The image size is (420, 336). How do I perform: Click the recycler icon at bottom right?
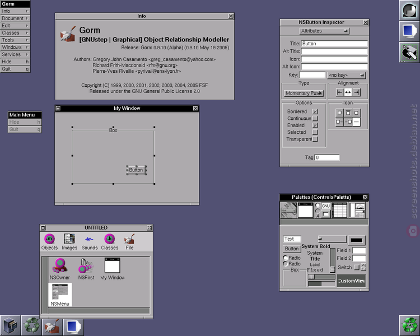click(x=409, y=325)
